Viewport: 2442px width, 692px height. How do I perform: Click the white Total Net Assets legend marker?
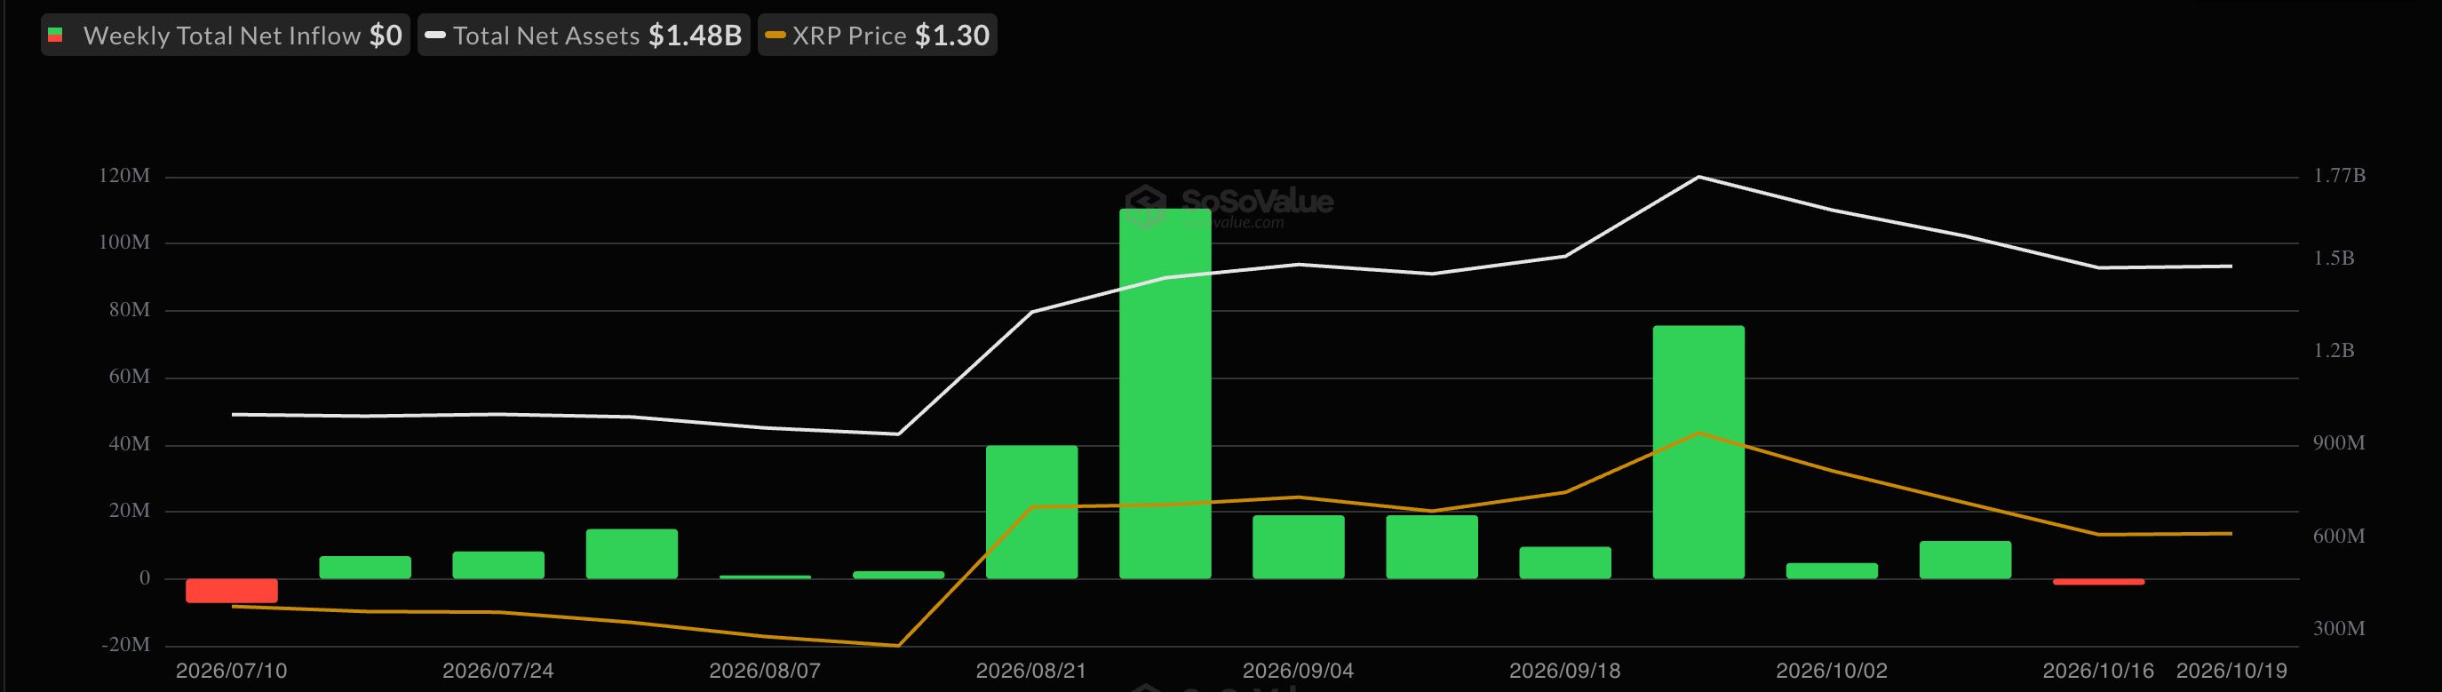click(435, 35)
